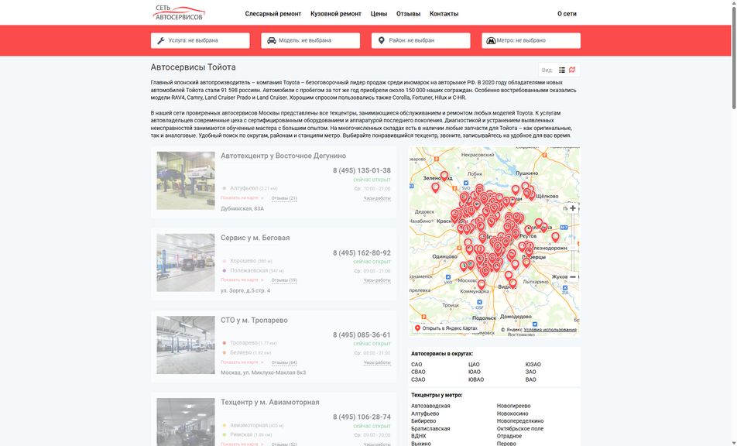This screenshot has height=446, width=737.
Task: Open Сервис у м. Беговая title
Action: [x=255, y=238]
